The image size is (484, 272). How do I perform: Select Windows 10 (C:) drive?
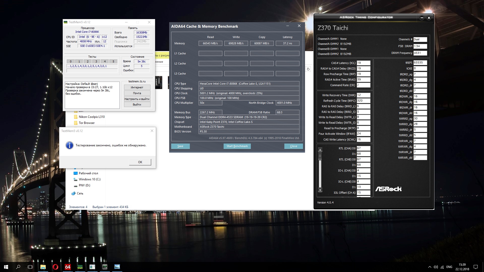pos(89,179)
